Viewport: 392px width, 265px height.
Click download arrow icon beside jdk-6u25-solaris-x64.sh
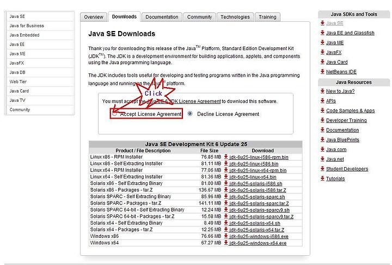click(x=226, y=223)
